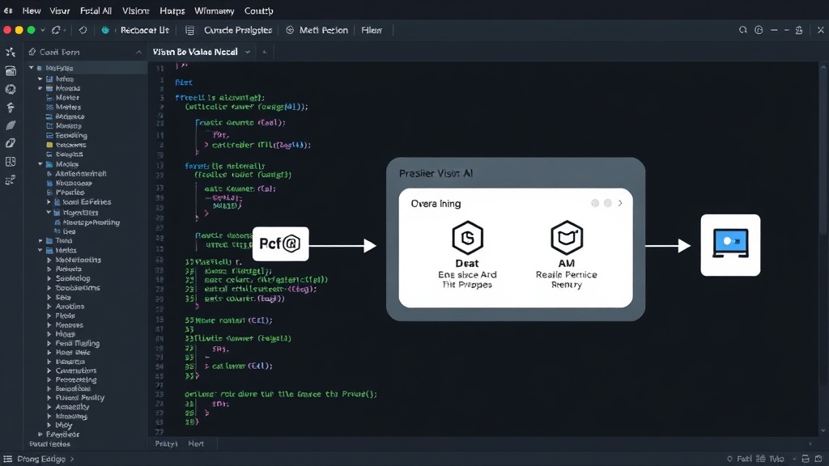Open the grid layout icon in sidebar

click(11, 162)
